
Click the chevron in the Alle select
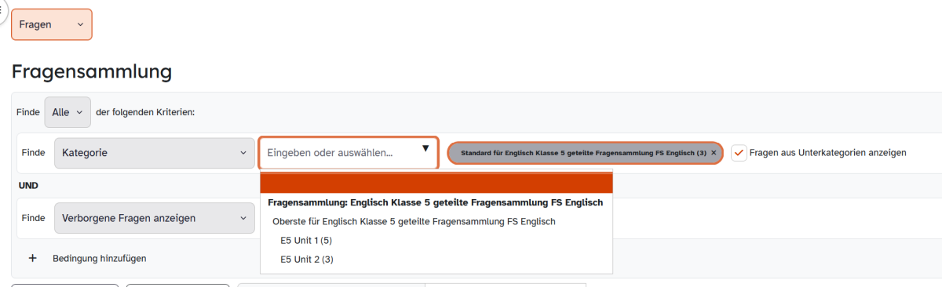click(79, 112)
